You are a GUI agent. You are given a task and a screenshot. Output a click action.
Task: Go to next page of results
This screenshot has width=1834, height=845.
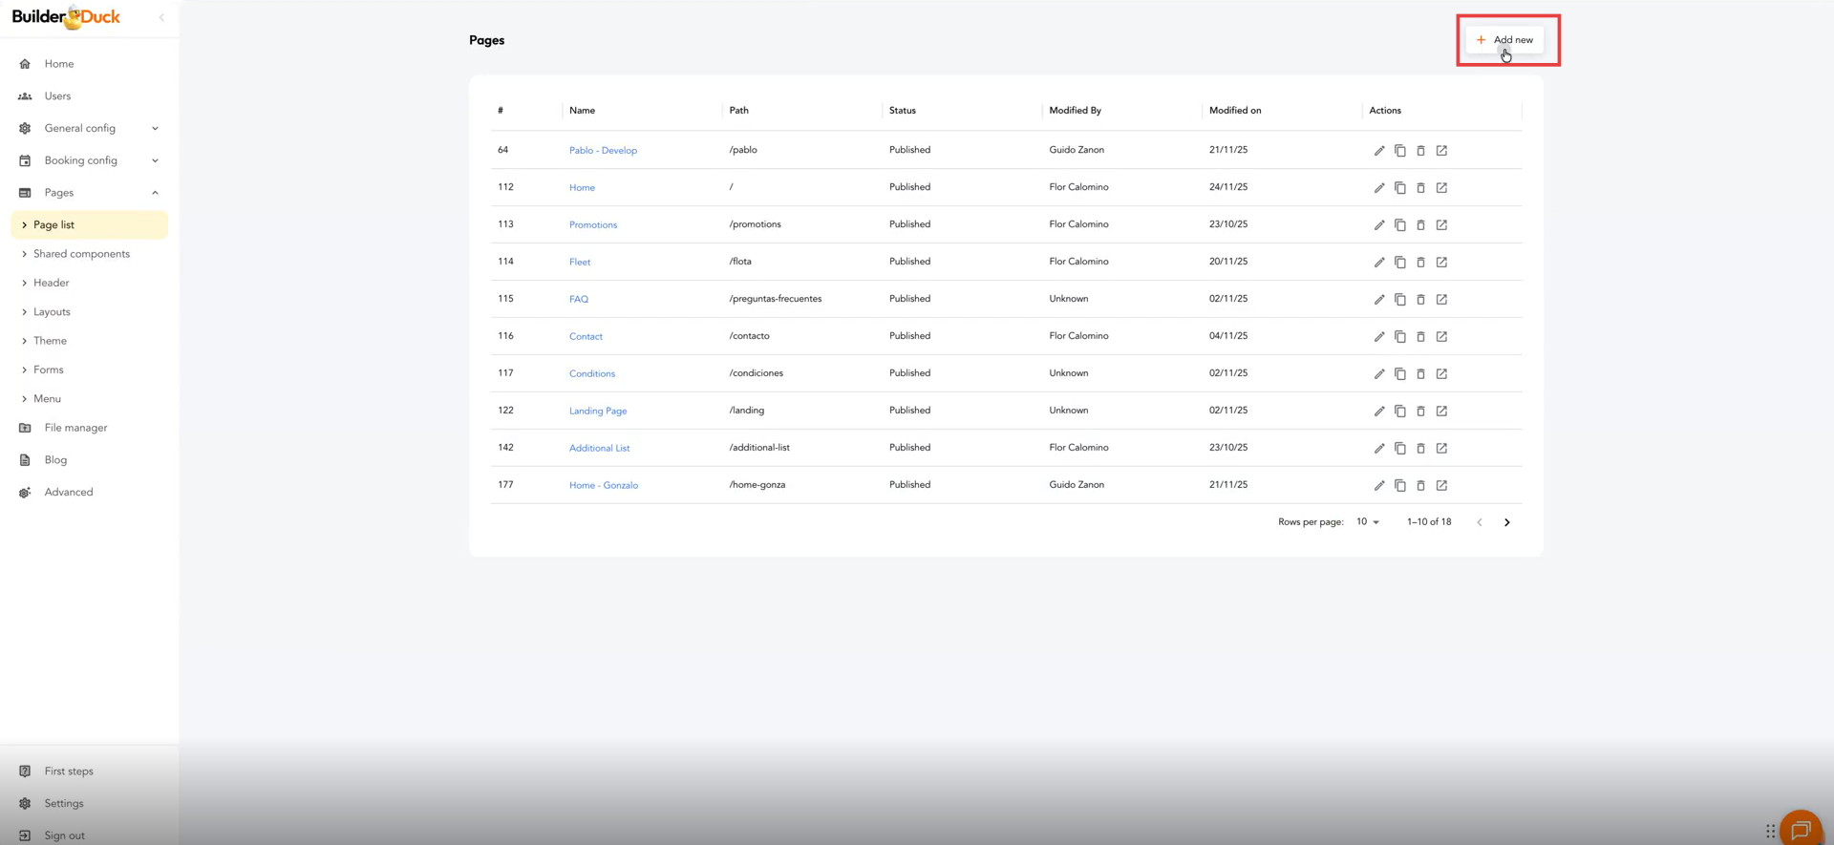(x=1506, y=522)
